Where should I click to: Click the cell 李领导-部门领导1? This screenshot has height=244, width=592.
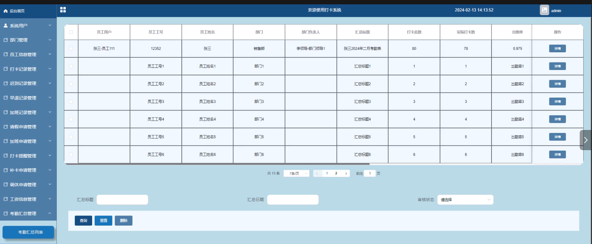pyautogui.click(x=311, y=49)
